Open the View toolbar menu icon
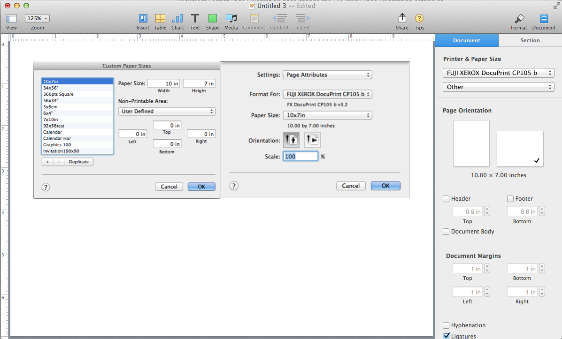Image resolution: width=562 pixels, height=339 pixels. coord(11,19)
